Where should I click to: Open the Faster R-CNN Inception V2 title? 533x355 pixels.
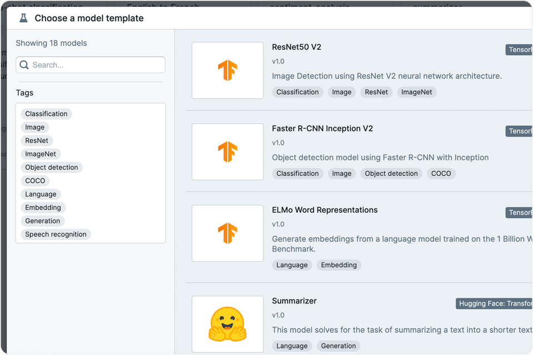[322, 129]
